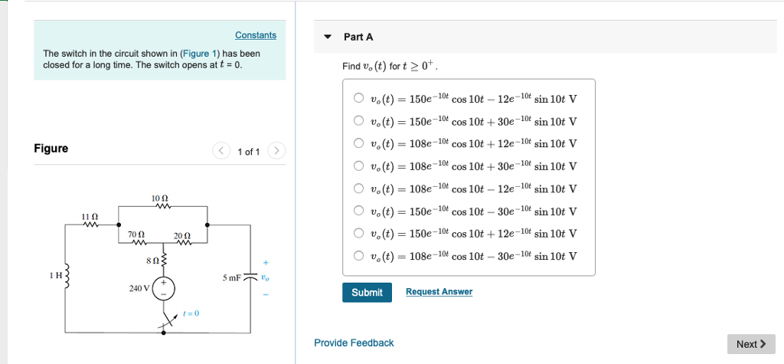Go to previous figure arrow

coord(221,151)
